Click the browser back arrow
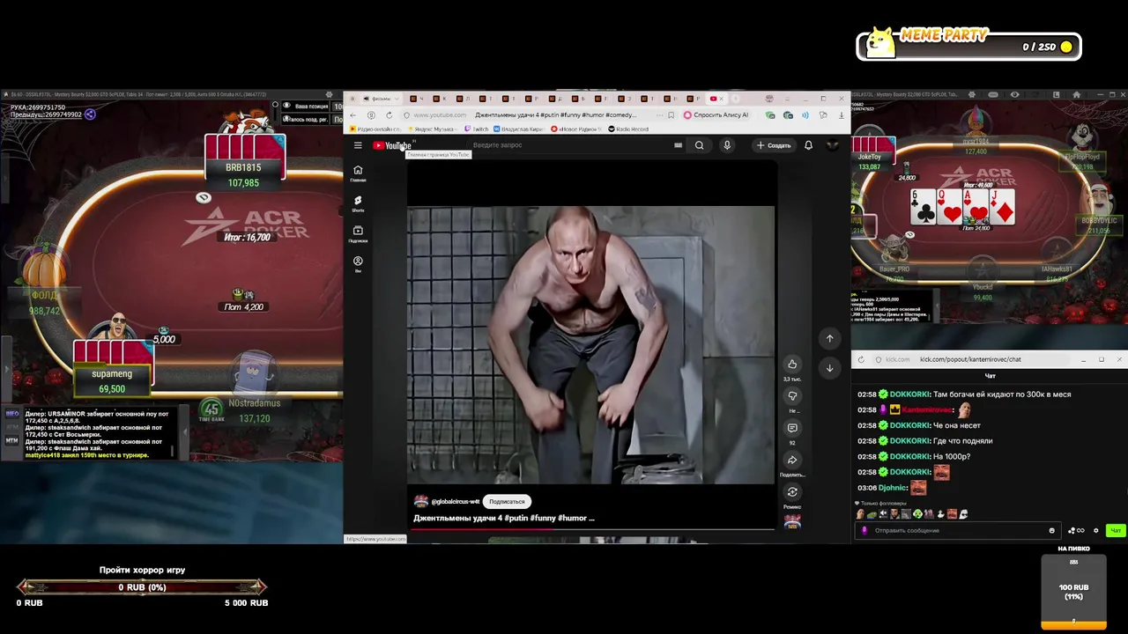 pyautogui.click(x=353, y=114)
